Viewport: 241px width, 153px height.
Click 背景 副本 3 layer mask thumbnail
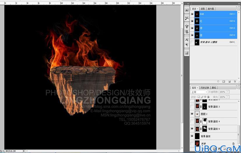pos(205,107)
